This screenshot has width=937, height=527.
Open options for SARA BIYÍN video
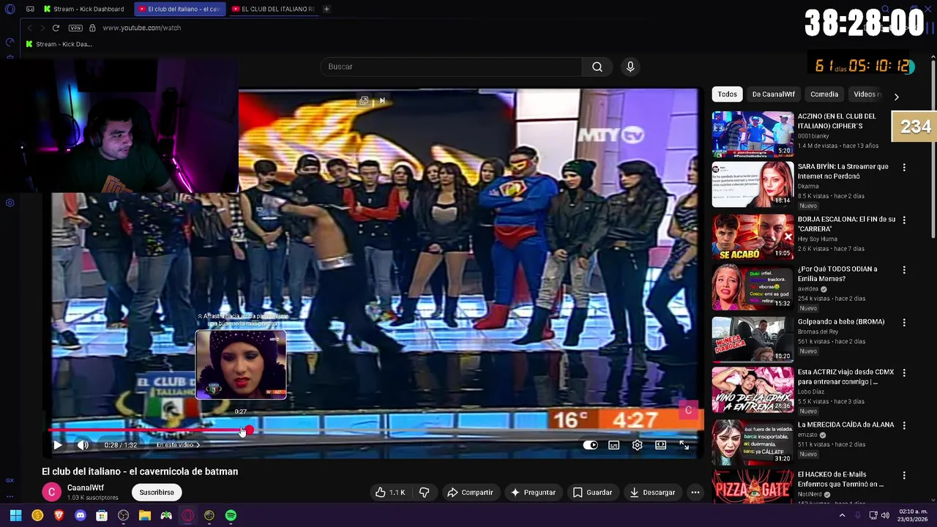tap(904, 168)
